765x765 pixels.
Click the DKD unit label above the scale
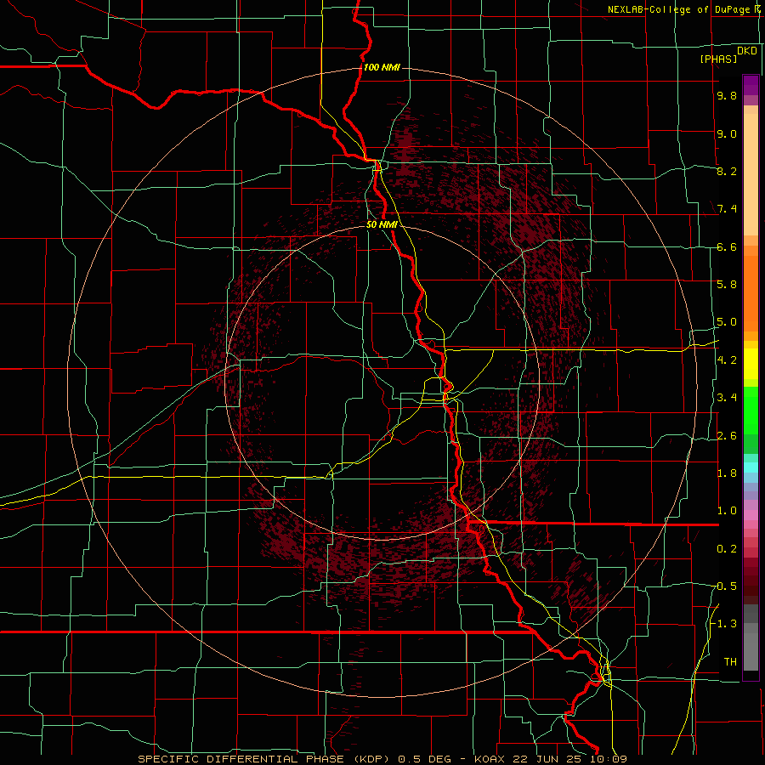(x=747, y=50)
